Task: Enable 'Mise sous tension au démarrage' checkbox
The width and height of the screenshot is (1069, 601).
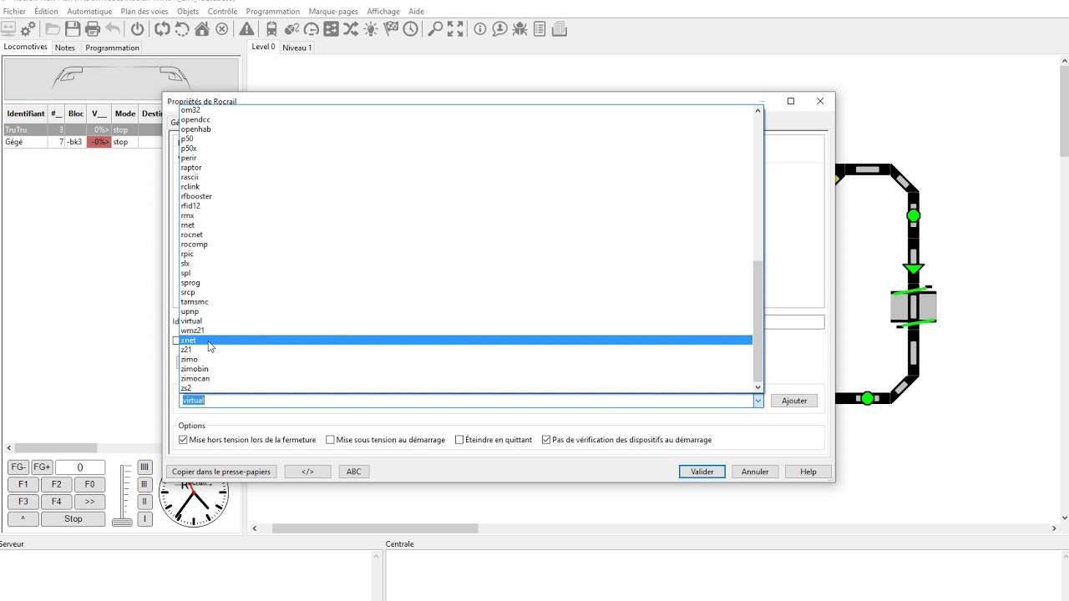Action: 385,440
